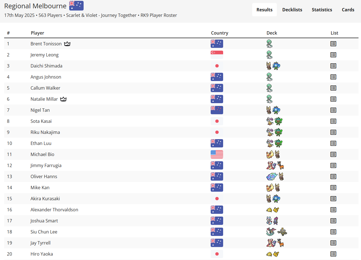Click Oliver Hanns's deck Pokémon icons
361x260 pixels.
(x=275, y=176)
